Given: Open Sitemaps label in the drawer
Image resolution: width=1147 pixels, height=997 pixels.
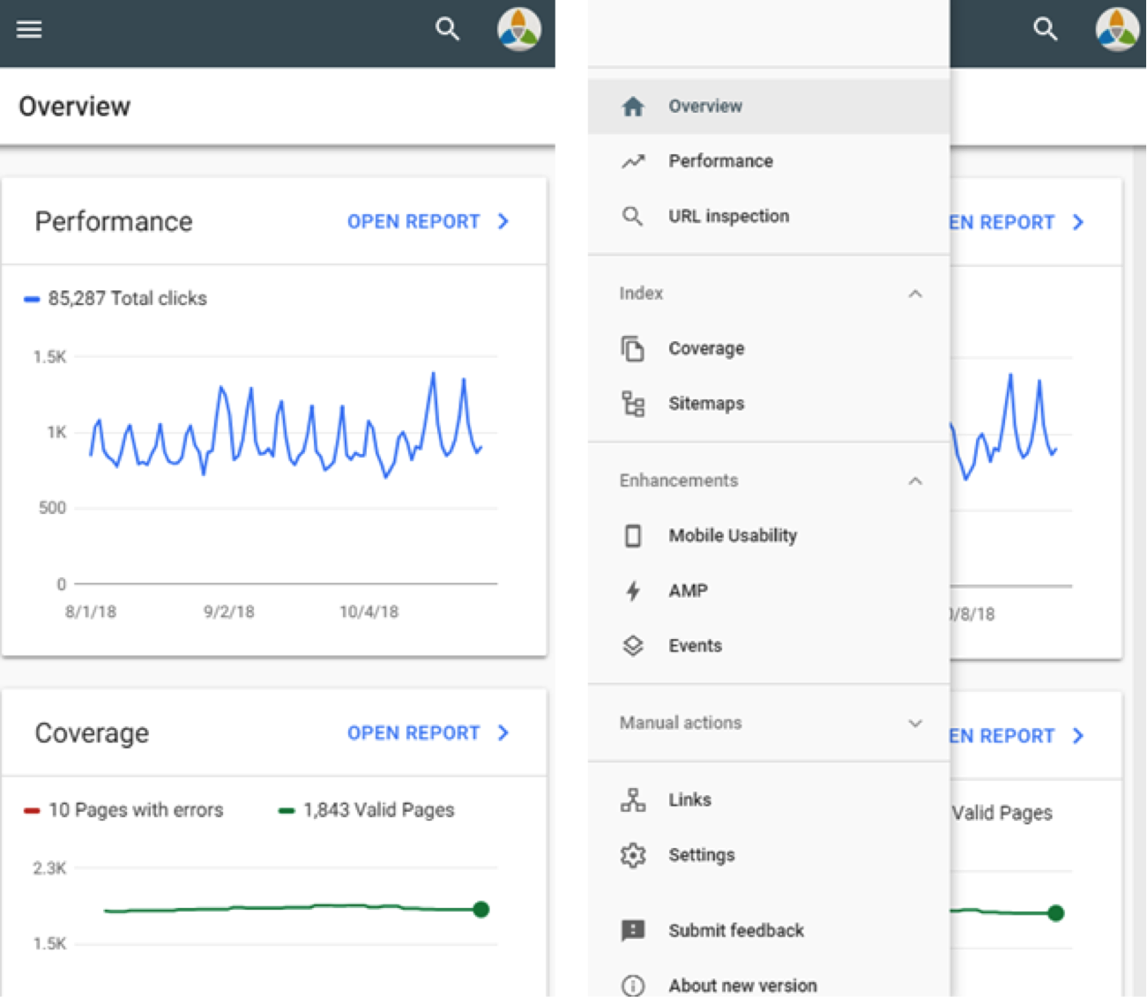Looking at the screenshot, I should (x=706, y=404).
